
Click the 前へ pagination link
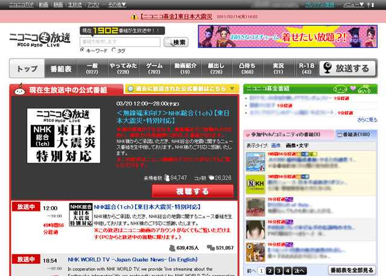(251, 271)
